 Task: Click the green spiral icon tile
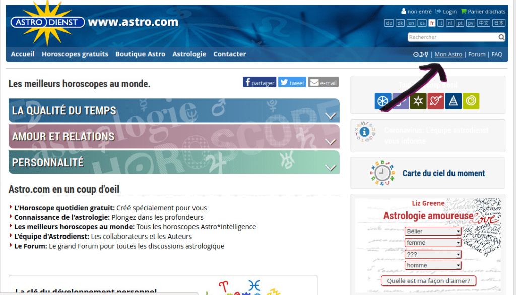tap(471, 101)
